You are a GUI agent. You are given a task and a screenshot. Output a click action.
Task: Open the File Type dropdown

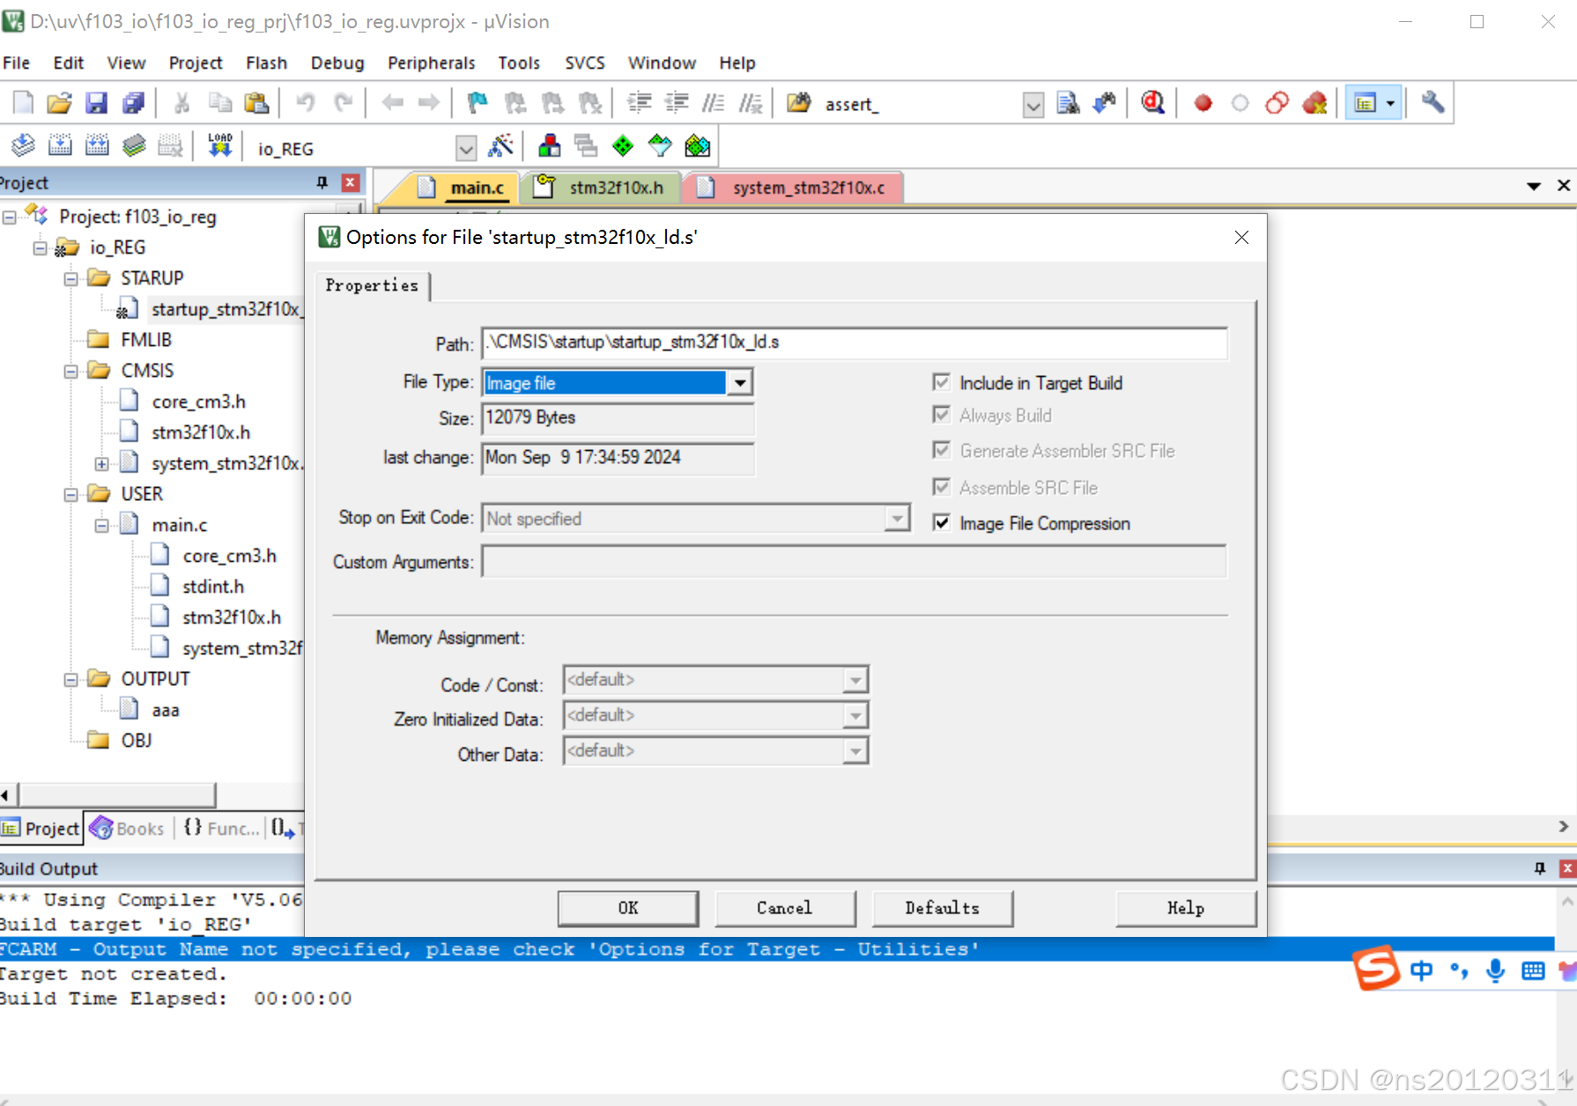[741, 382]
